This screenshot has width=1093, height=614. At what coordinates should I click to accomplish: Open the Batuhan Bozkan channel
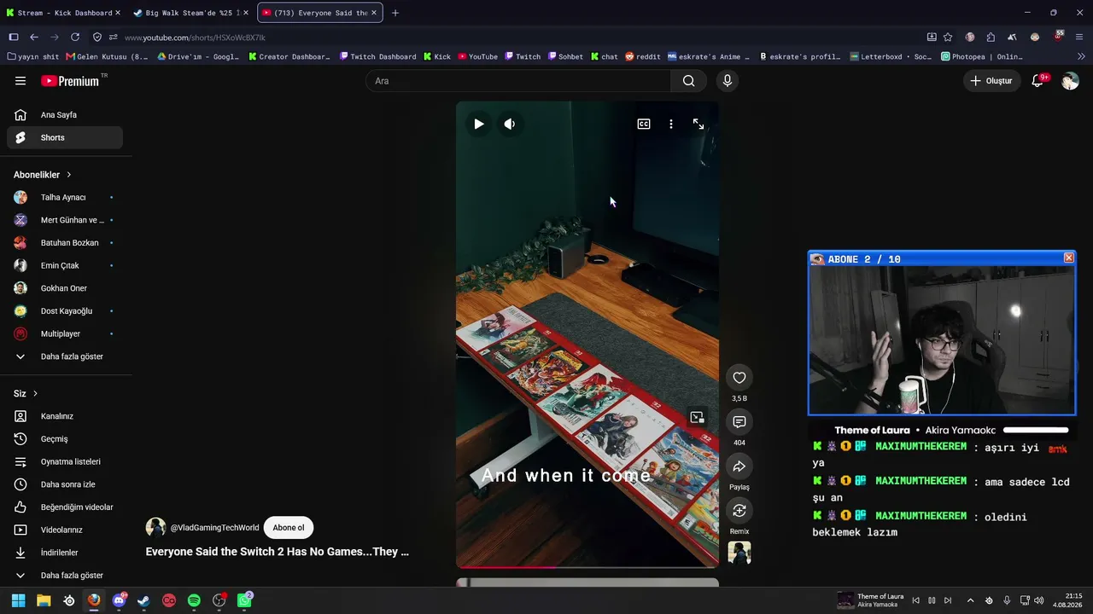pos(65,243)
